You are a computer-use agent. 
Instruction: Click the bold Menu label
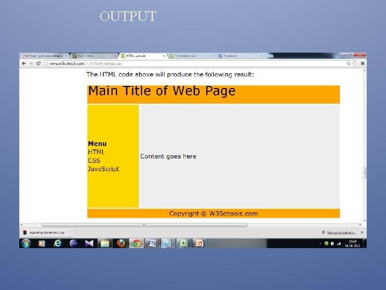pos(97,143)
